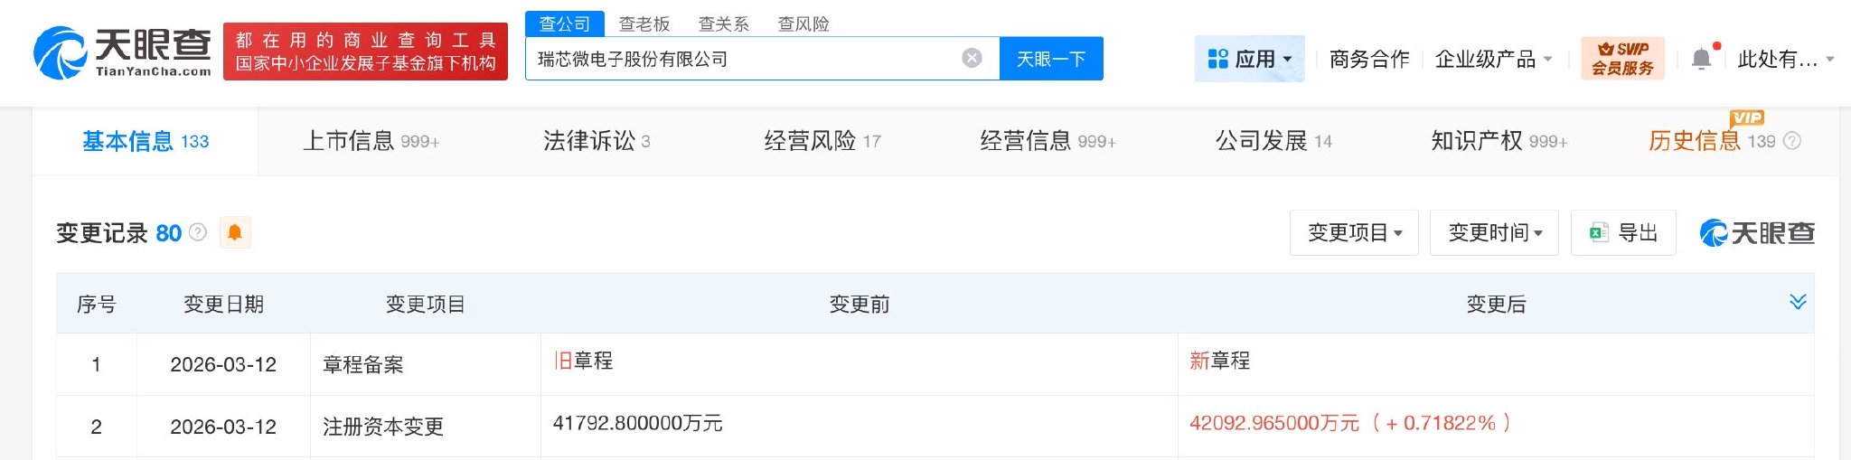Viewport: 1851px width, 460px height.
Task: Click the notification bell in header
Action: coord(1701,60)
